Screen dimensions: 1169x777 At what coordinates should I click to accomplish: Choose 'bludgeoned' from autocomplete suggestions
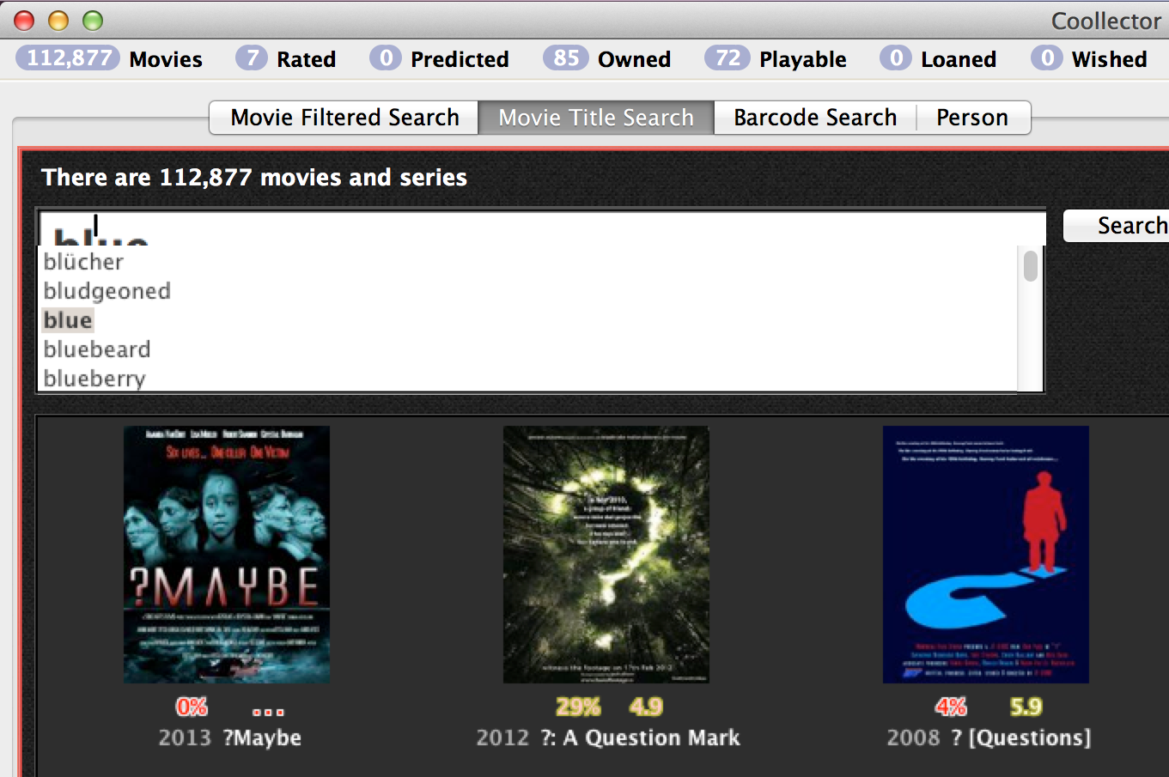click(x=107, y=291)
